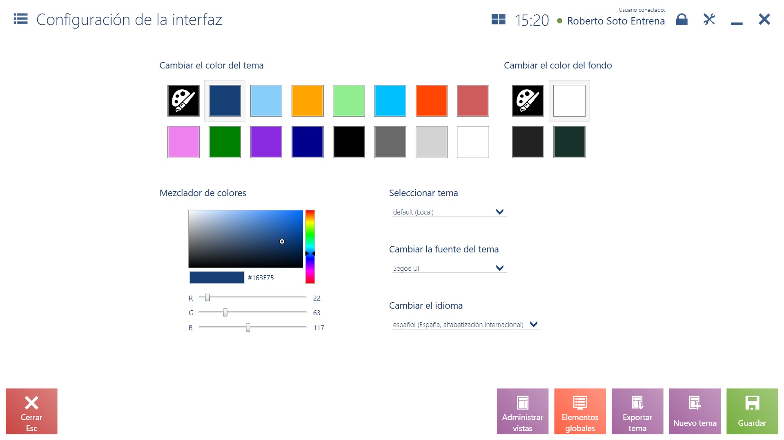Choose the purple theme color
The image size is (784, 440).
tap(266, 142)
